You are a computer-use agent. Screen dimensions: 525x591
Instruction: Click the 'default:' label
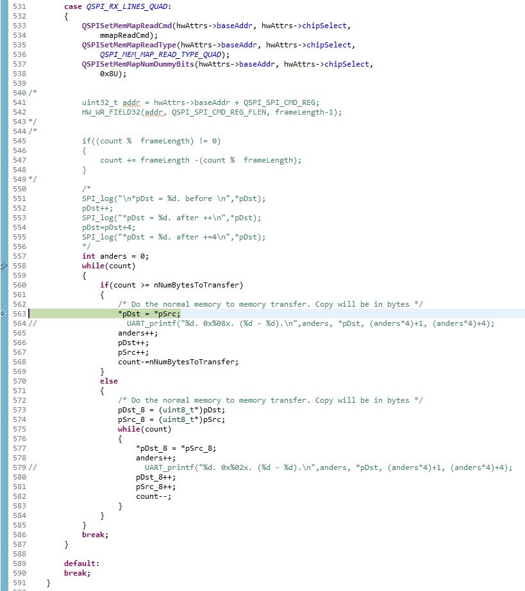[x=81, y=563]
